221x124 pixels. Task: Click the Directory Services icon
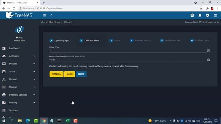click(x=4, y=95)
